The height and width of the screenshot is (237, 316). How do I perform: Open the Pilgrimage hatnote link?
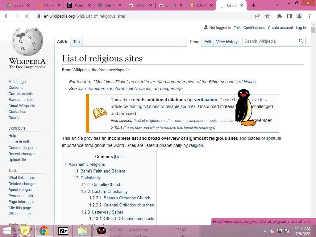click(x=172, y=89)
